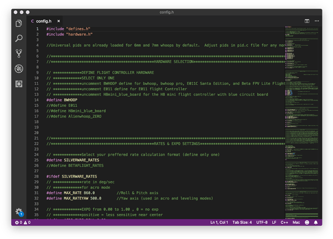Show notifications with the bell icon
Image resolution: width=333 pixels, height=239 pixels.
point(315,222)
